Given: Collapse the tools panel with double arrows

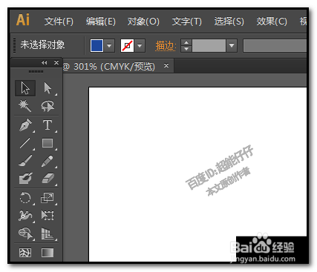Looking at the screenshot, I should pos(45,63).
